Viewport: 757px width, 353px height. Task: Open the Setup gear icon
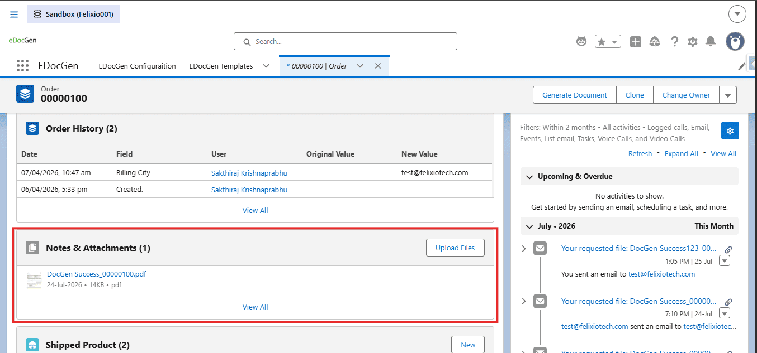(693, 42)
